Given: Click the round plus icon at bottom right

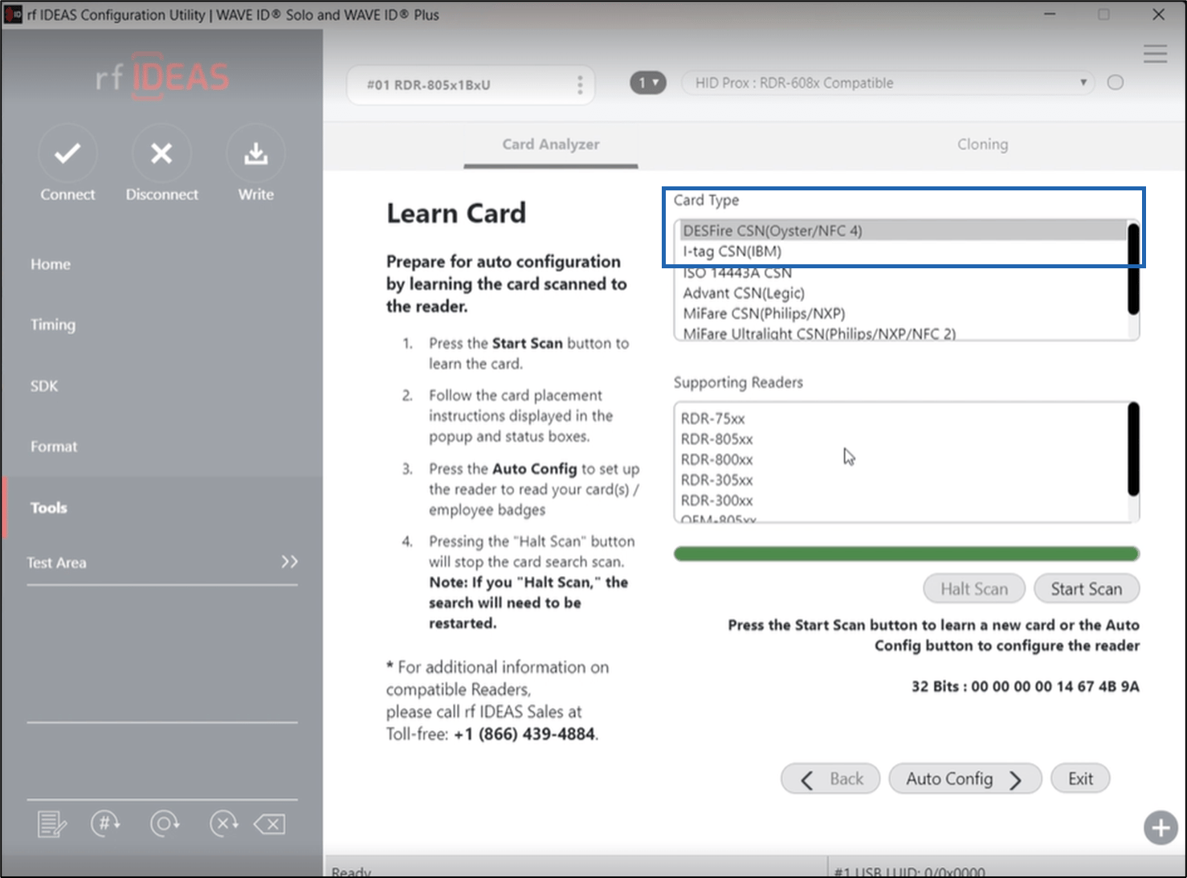Looking at the screenshot, I should point(1160,827).
